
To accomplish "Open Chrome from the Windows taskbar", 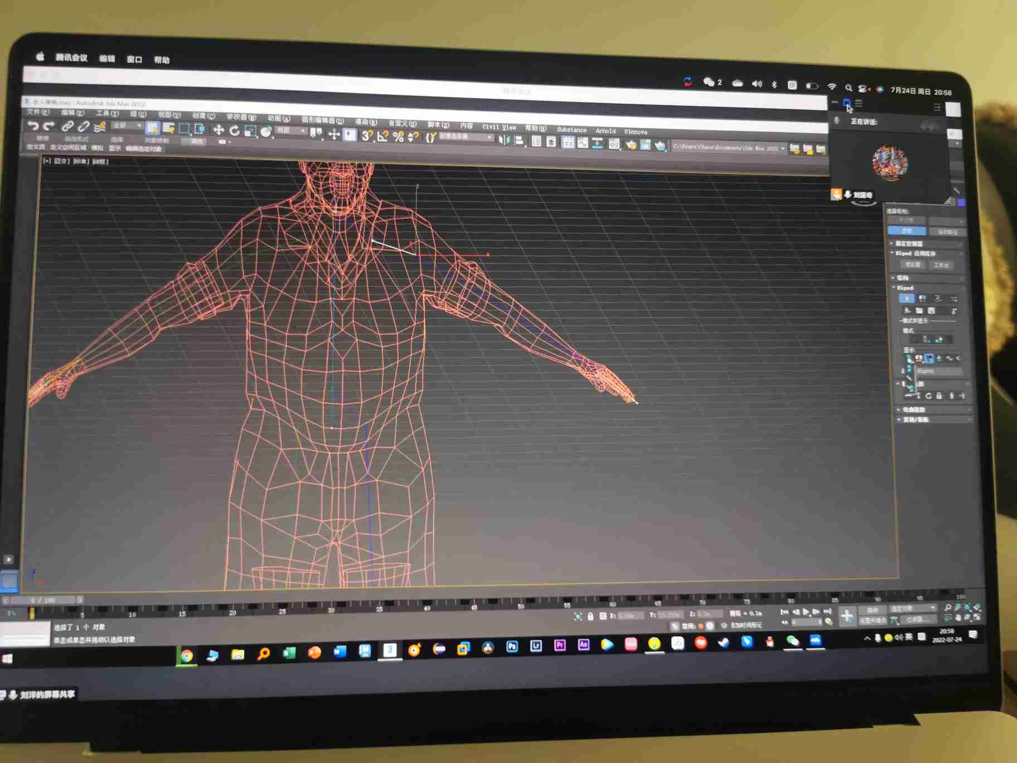I will (187, 656).
